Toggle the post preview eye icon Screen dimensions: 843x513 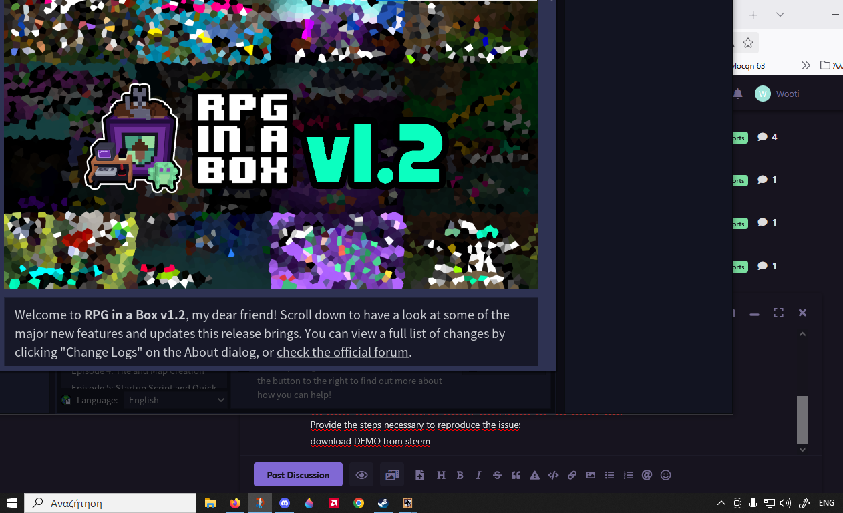[361, 475]
